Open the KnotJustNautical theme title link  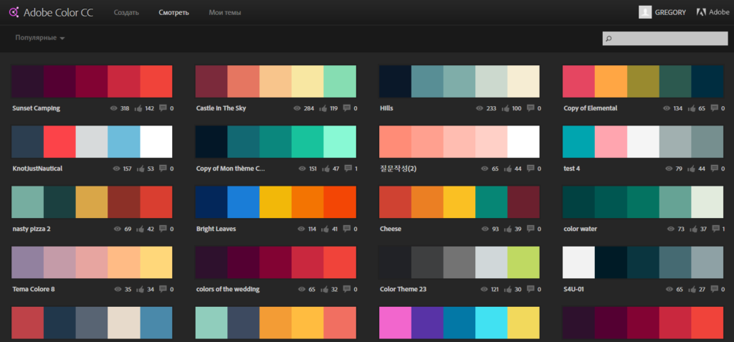coord(37,168)
